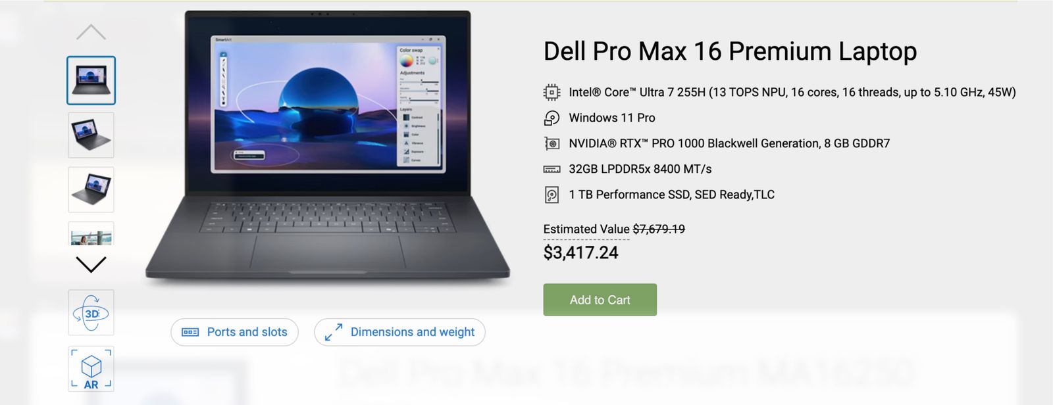Viewport: 1053px width, 405px height.
Task: Open Ports and slots details
Action: [x=234, y=332]
